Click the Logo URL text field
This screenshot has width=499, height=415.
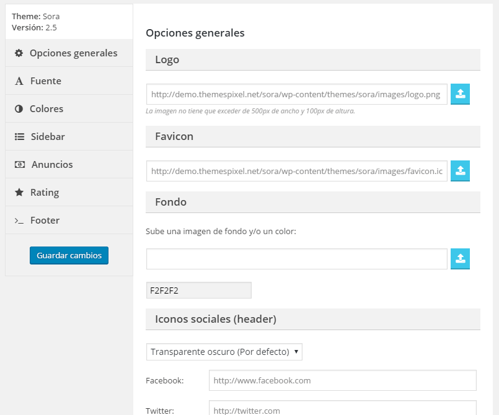[x=297, y=94]
